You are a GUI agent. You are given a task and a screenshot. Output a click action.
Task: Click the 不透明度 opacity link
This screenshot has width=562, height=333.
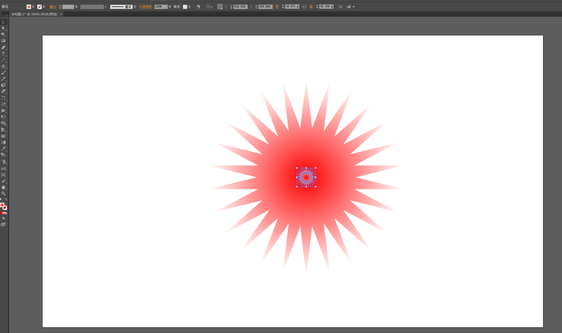146,7
